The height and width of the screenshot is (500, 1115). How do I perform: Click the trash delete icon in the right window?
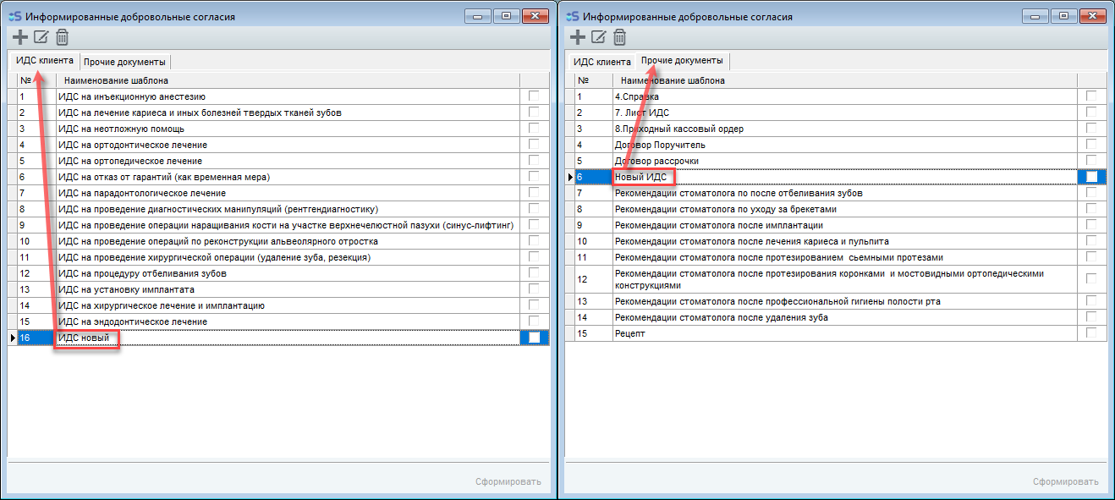pyautogui.click(x=619, y=37)
